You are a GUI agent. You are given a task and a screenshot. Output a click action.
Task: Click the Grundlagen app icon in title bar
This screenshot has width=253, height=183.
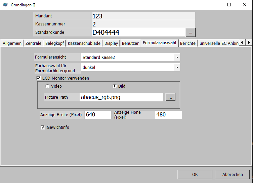point(6,5)
